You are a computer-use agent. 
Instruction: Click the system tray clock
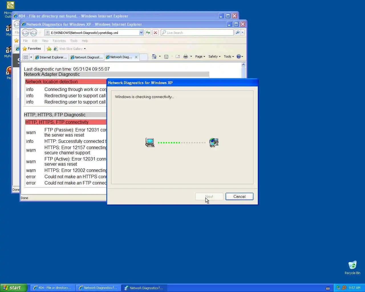(354, 288)
